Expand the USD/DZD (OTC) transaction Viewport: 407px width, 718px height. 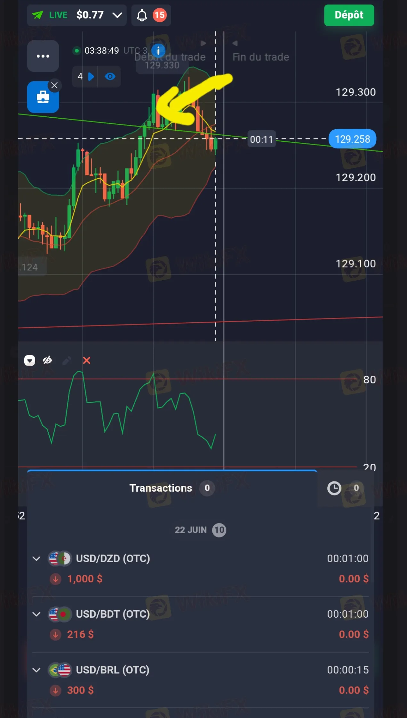click(36, 559)
